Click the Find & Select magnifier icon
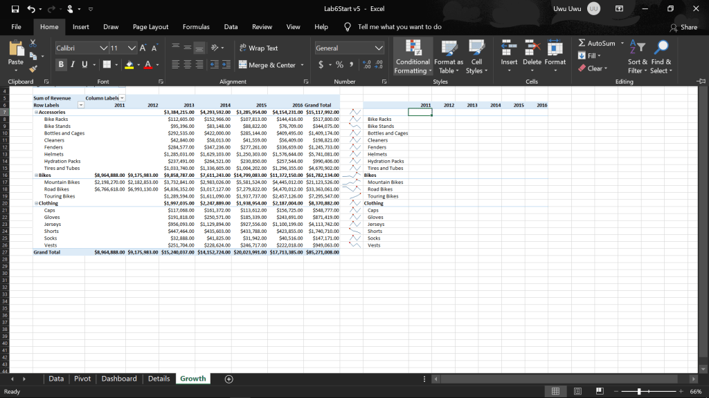This screenshot has height=398, width=709. pyautogui.click(x=662, y=47)
